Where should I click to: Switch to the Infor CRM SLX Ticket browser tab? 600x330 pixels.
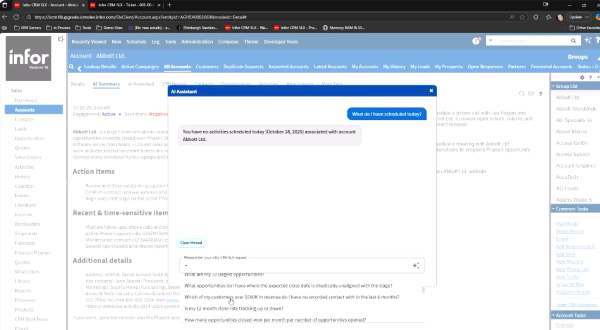tap(125, 5)
